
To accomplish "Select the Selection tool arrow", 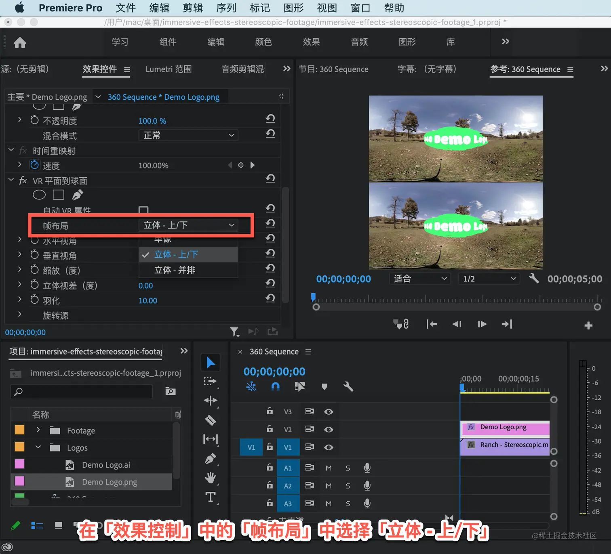I will point(211,362).
